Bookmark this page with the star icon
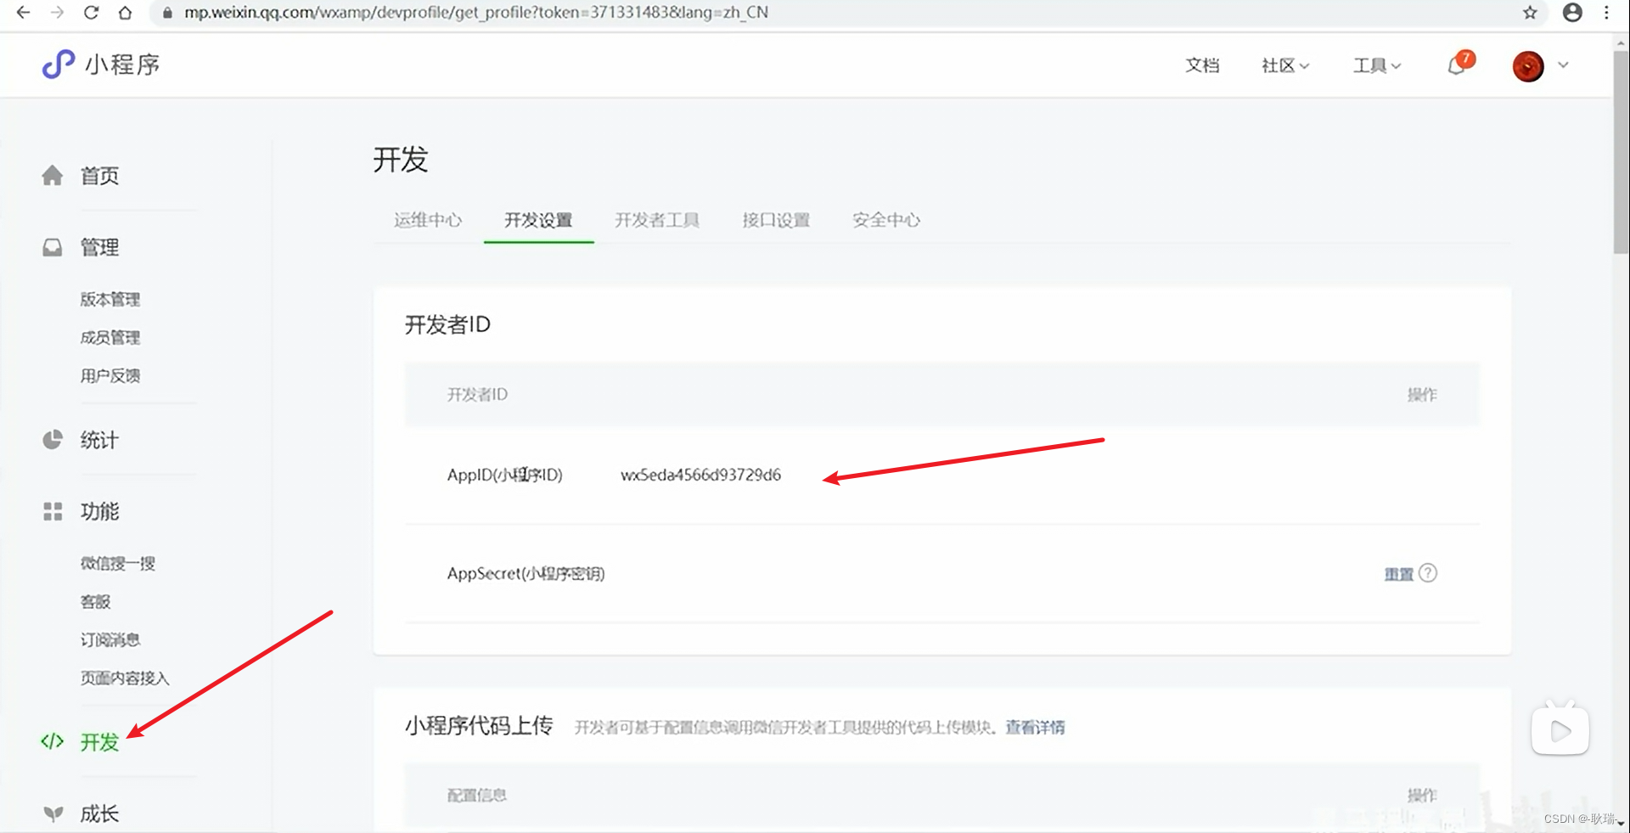1630x833 pixels. coord(1530,13)
